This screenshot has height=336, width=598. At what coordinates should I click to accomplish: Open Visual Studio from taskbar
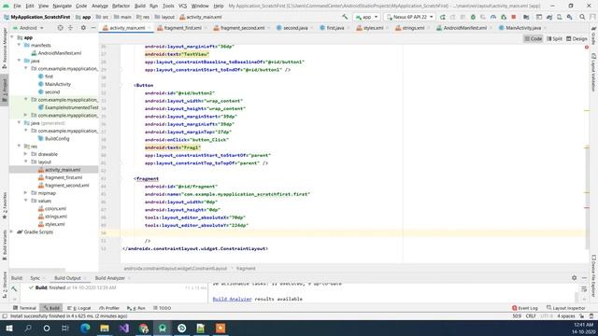pos(124,328)
